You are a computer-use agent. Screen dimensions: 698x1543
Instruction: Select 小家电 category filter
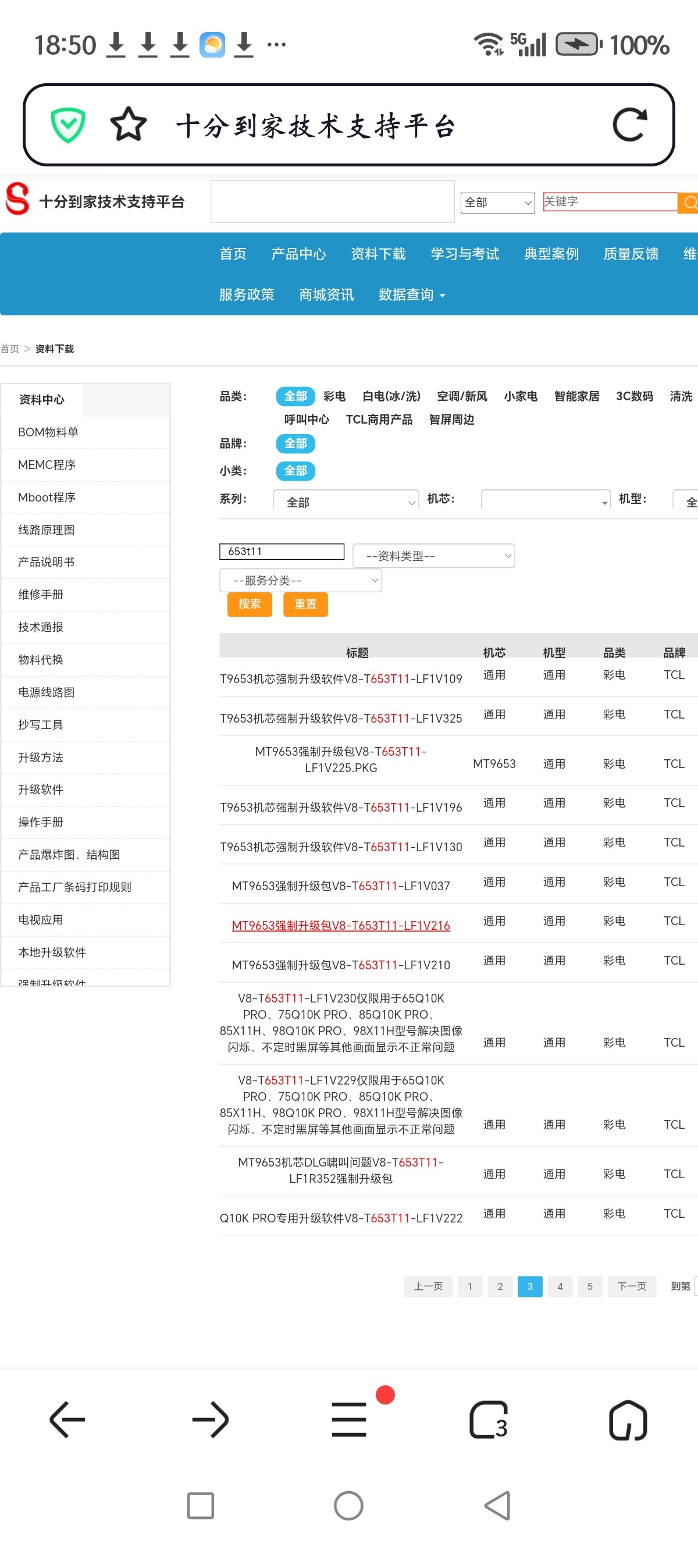(521, 396)
